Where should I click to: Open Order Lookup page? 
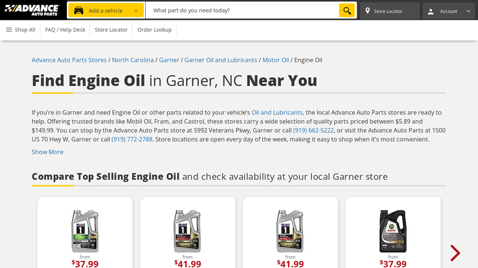154,30
